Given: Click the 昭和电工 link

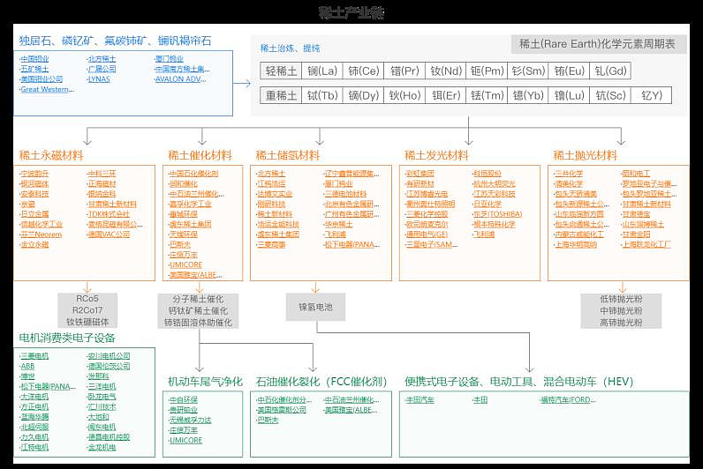Looking at the screenshot, I should click(636, 174).
